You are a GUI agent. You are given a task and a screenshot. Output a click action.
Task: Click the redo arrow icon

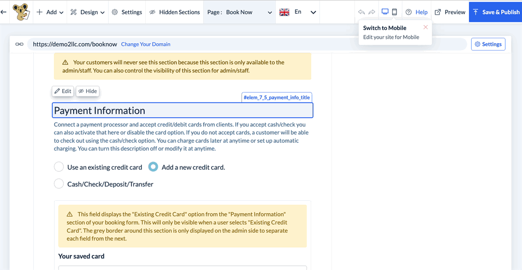pos(372,12)
